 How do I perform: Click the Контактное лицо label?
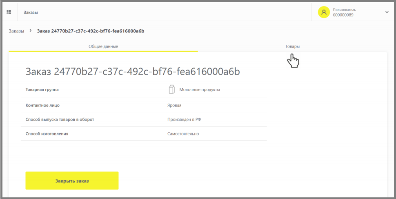pyautogui.click(x=42, y=105)
